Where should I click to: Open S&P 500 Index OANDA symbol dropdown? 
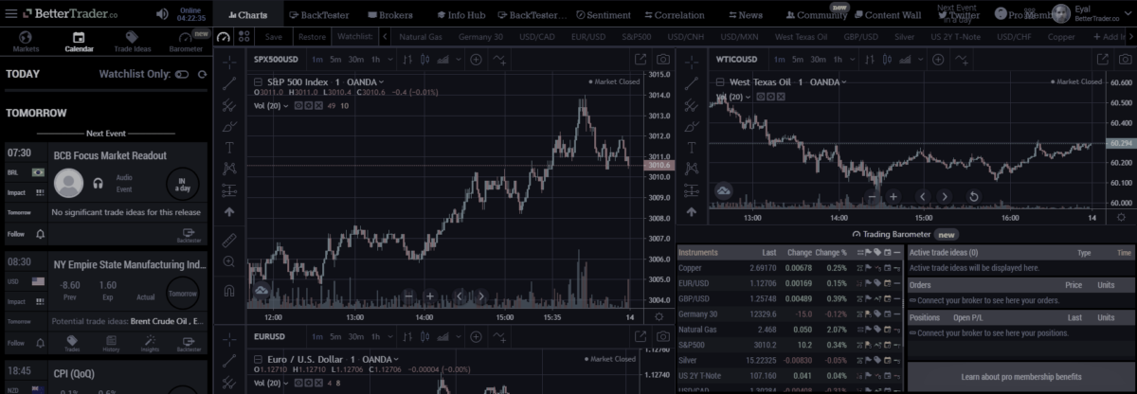[382, 81]
